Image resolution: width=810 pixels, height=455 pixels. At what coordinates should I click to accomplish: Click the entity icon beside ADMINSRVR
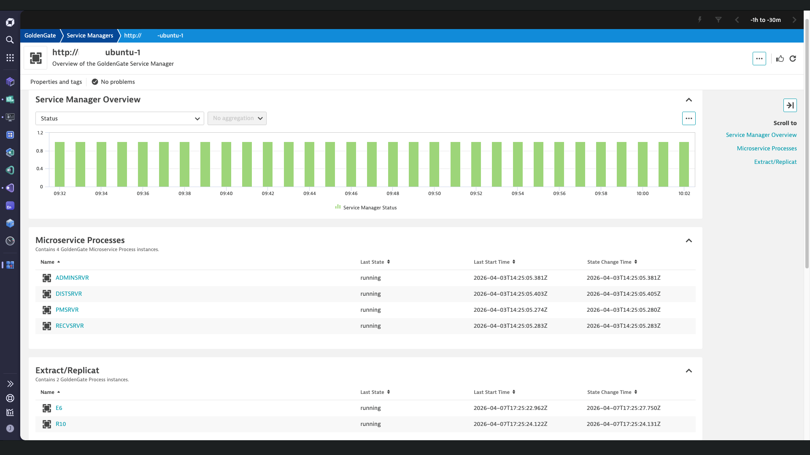[47, 278]
